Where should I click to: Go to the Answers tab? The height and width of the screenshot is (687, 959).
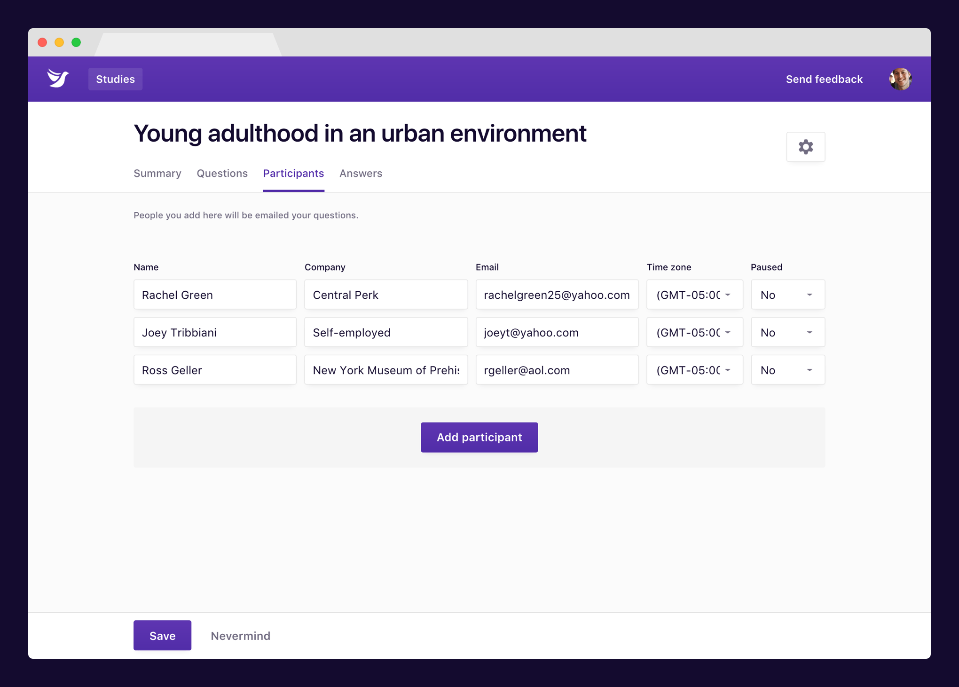[x=361, y=174]
